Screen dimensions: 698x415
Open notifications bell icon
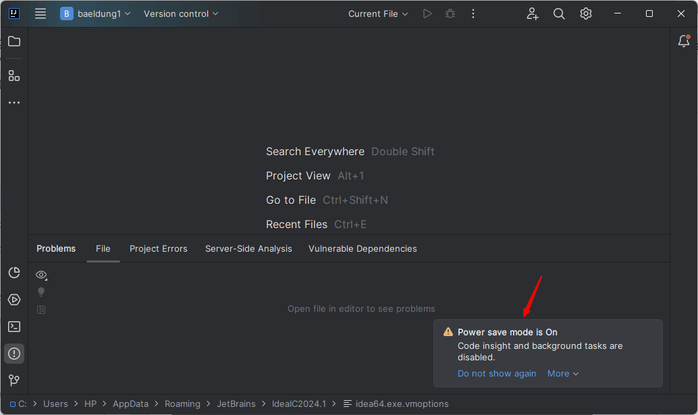684,41
